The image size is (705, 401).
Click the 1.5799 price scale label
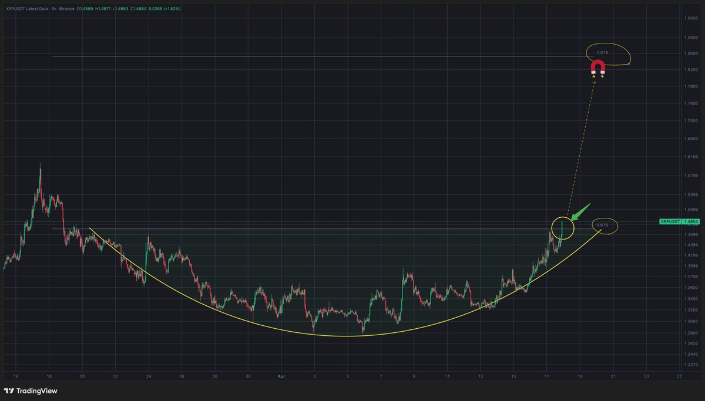click(x=690, y=176)
